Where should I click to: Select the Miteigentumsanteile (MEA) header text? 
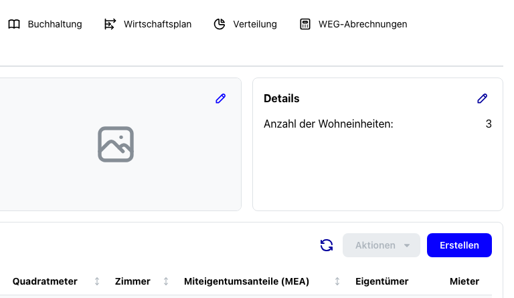[x=246, y=281]
